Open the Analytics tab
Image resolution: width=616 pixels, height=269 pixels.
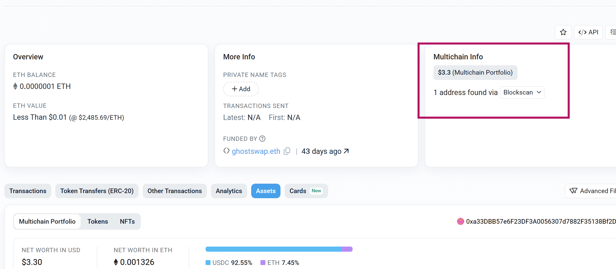[x=229, y=191]
